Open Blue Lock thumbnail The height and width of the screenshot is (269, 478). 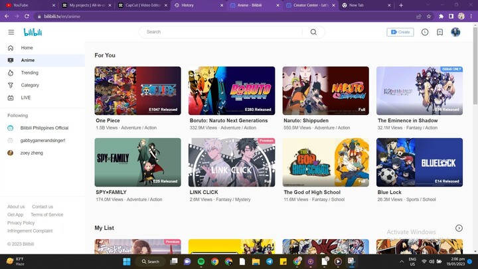coord(420,162)
